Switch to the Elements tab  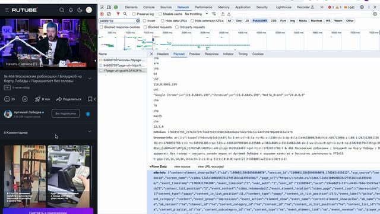pos(131,7)
